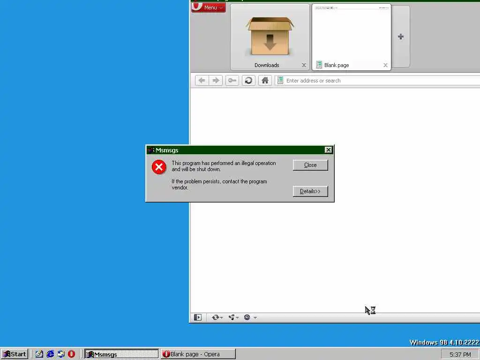Click the 5:37 PM system clock
The height and width of the screenshot is (360, 480).
(460, 354)
